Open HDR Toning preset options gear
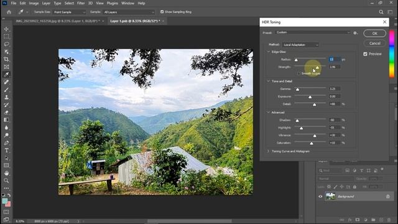Viewport: 398px width, 224px height. click(x=355, y=33)
